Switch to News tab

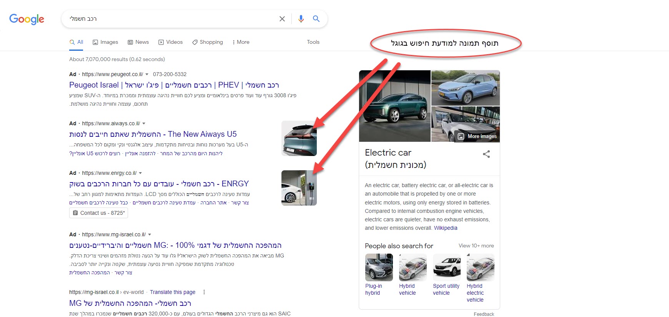[x=138, y=42]
